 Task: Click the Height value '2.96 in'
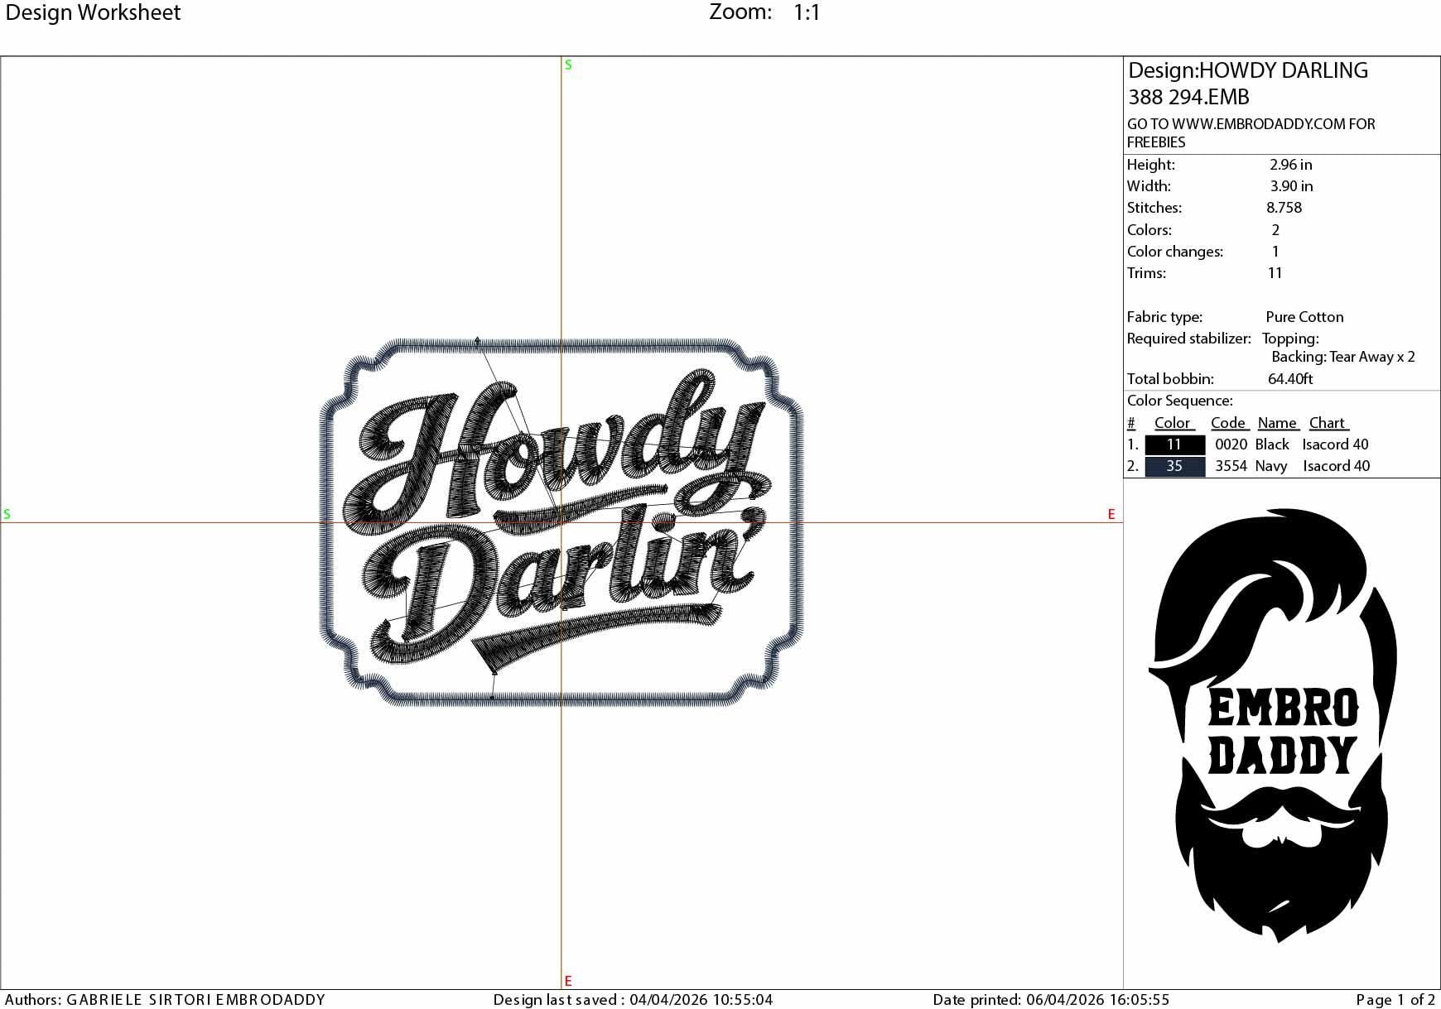point(1290,165)
